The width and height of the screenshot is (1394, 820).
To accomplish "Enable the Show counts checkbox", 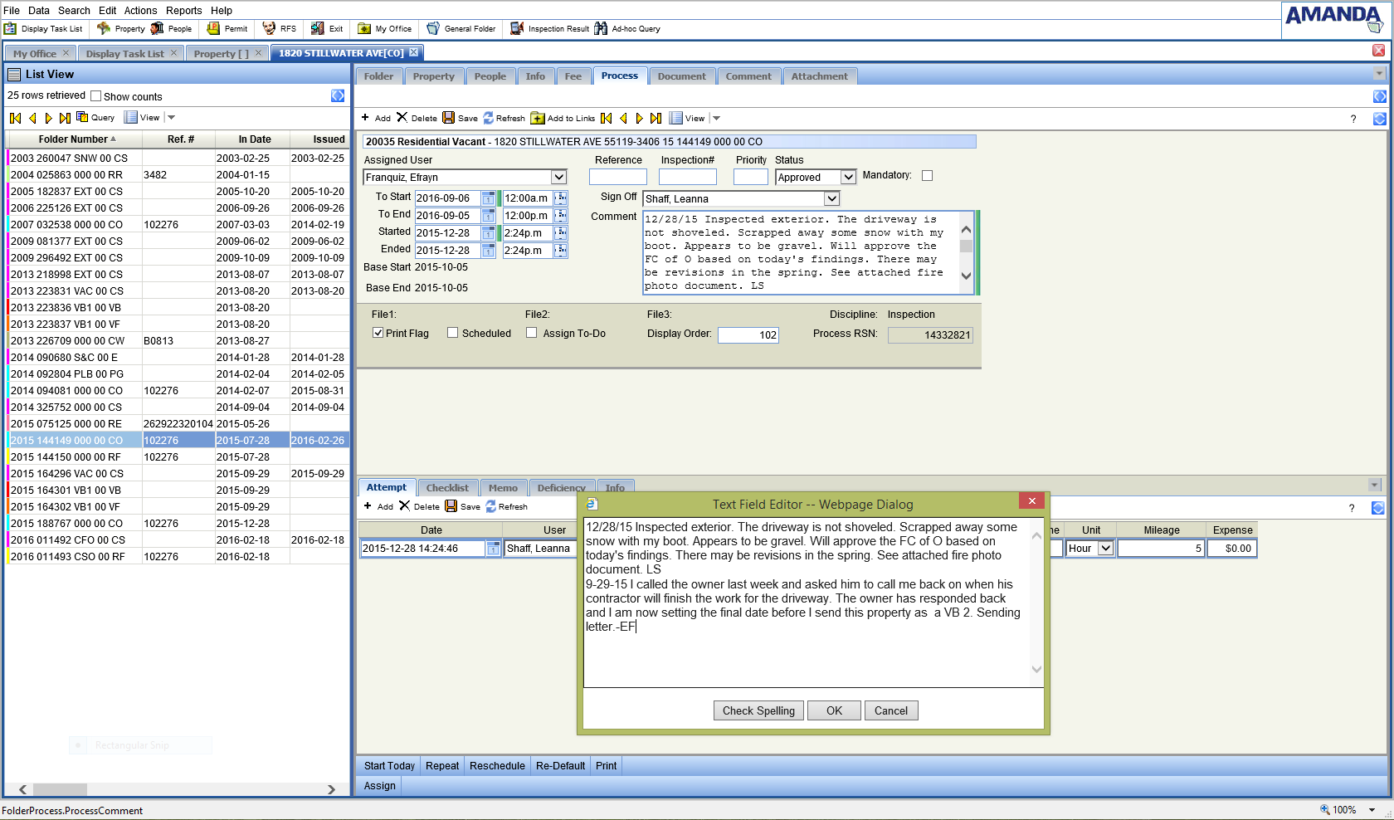I will coord(96,96).
